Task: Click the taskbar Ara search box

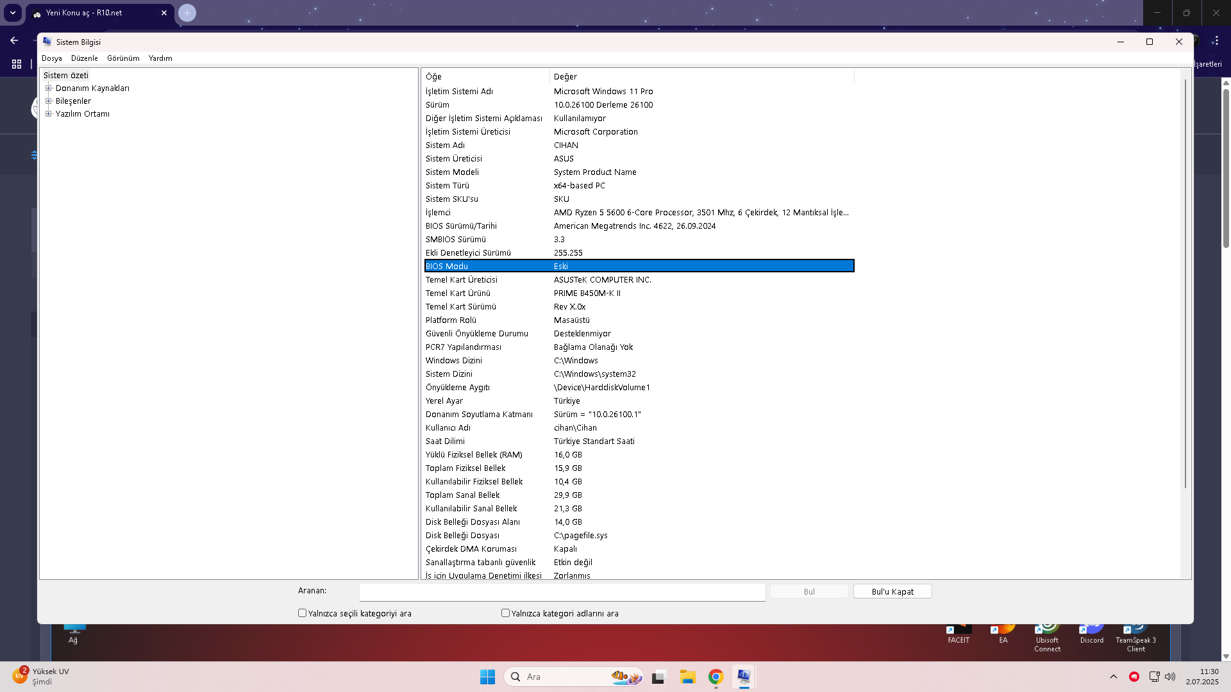Action: pyautogui.click(x=574, y=677)
